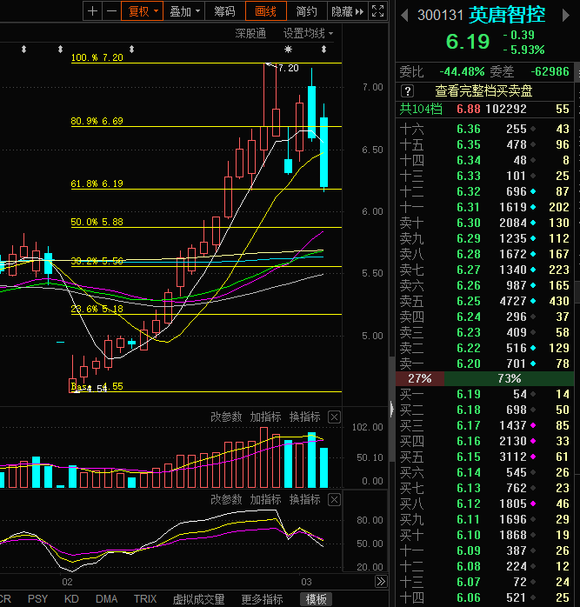Click the current price 6.19 header
The width and height of the screenshot is (580, 607).
tap(468, 42)
